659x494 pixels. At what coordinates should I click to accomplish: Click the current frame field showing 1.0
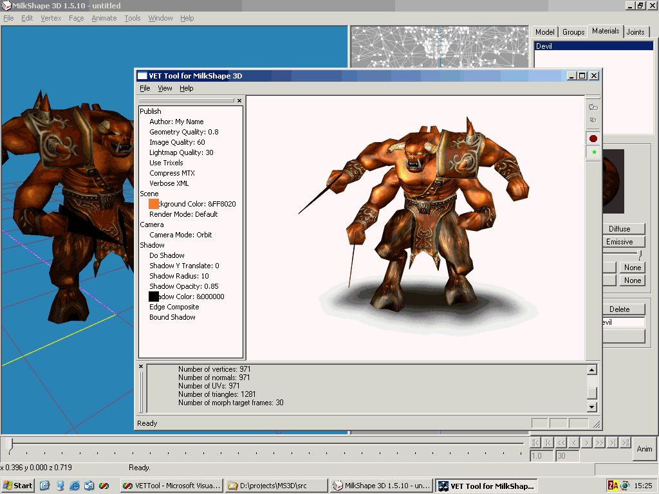541,456
